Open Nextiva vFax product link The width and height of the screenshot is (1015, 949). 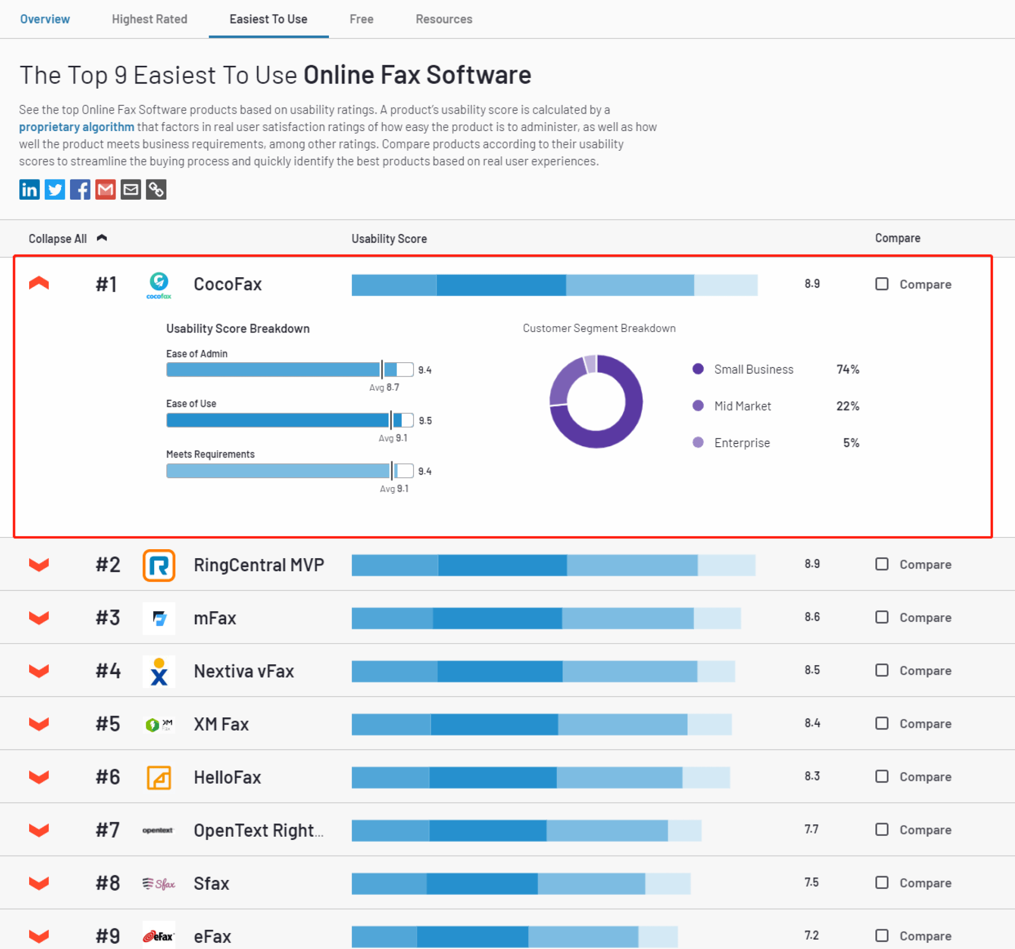click(244, 671)
